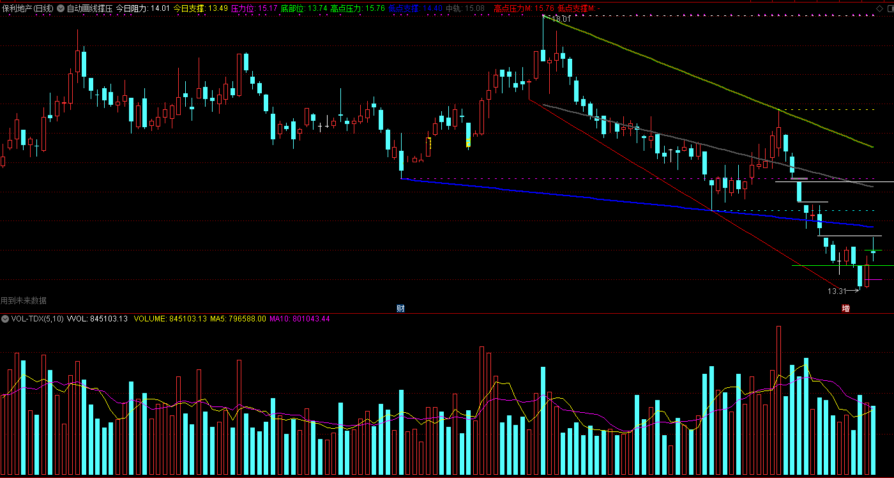Click the high price label at chart peak

[561, 19]
